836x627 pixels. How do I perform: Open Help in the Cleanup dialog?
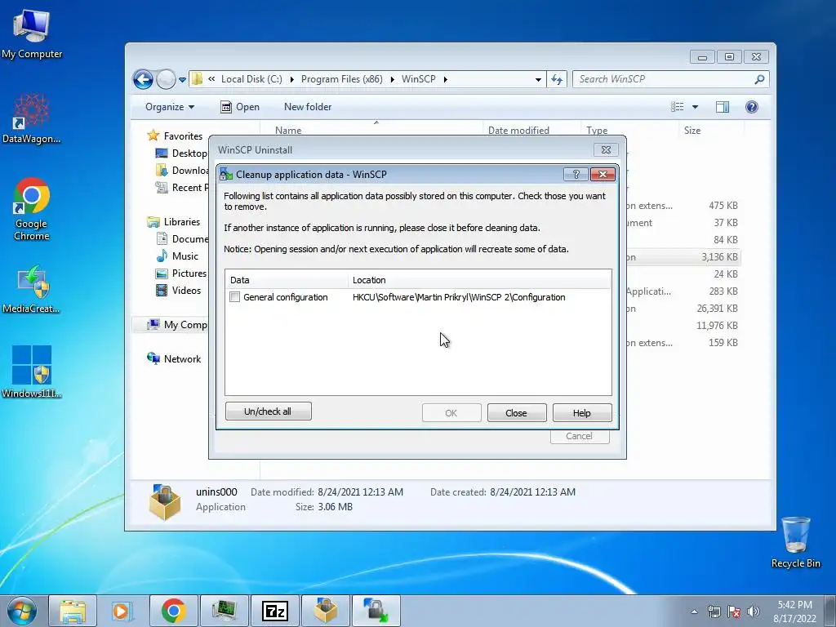click(x=581, y=412)
